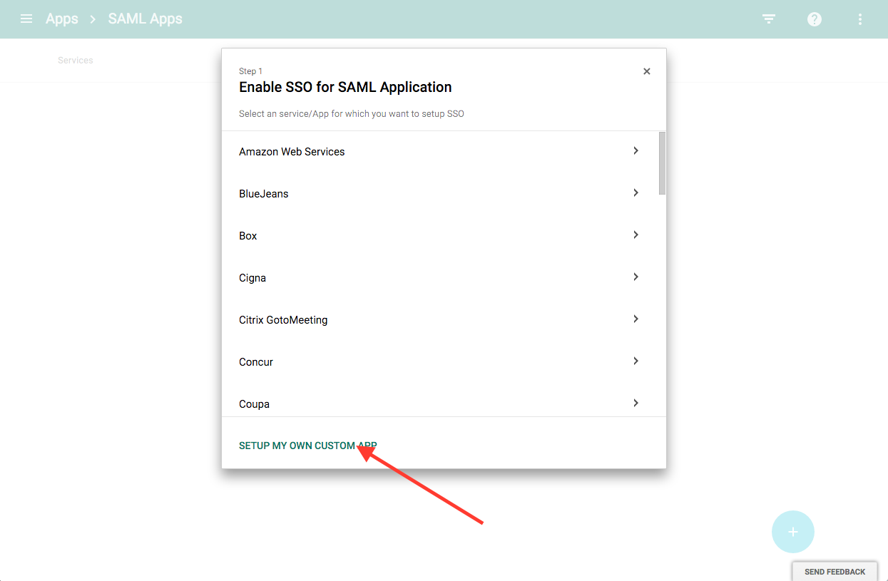Click Setup My Own Custom App

point(308,446)
